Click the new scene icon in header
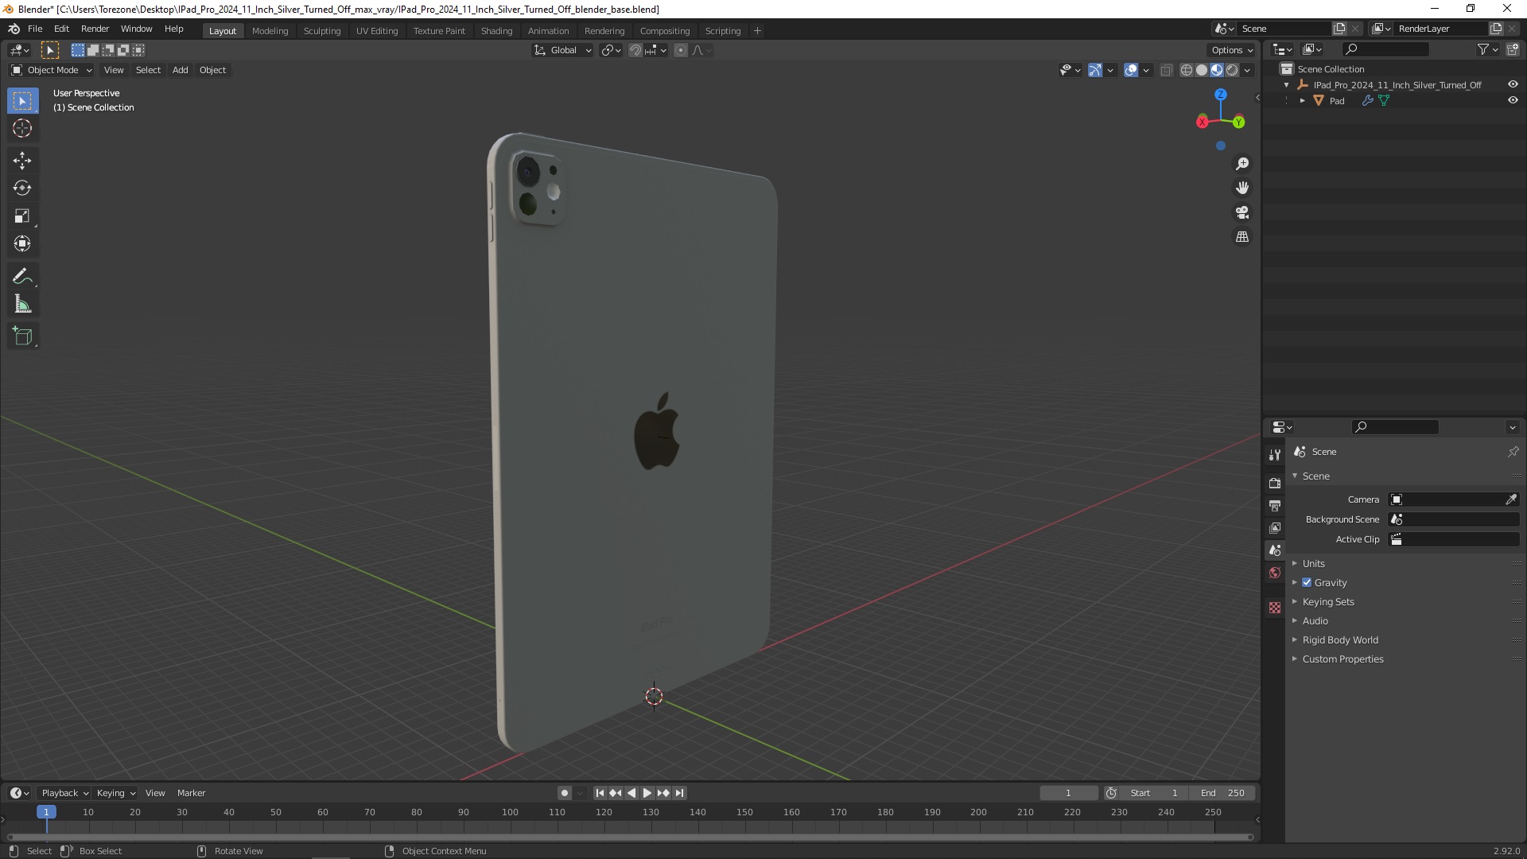Image resolution: width=1527 pixels, height=859 pixels. 1339,29
